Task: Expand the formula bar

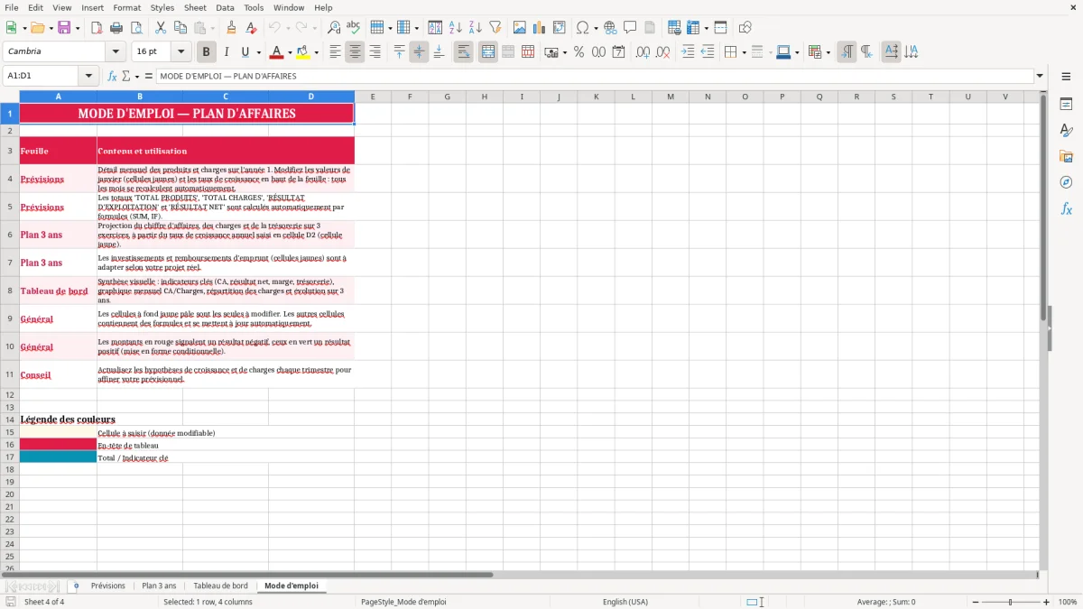Action: coord(1040,77)
